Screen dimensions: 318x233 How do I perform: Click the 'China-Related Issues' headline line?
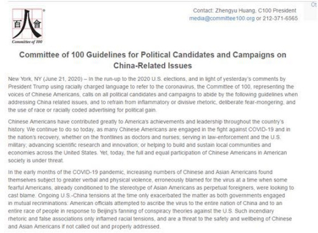[153, 66]
